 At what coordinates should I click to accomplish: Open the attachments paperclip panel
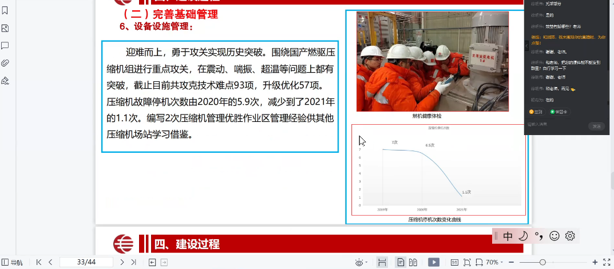click(5, 62)
